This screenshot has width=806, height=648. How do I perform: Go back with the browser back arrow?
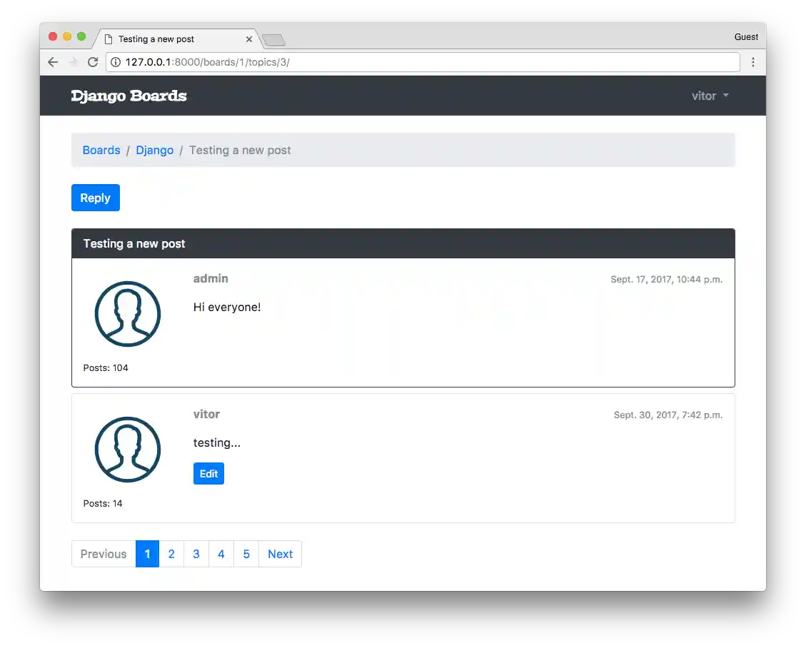pos(53,62)
